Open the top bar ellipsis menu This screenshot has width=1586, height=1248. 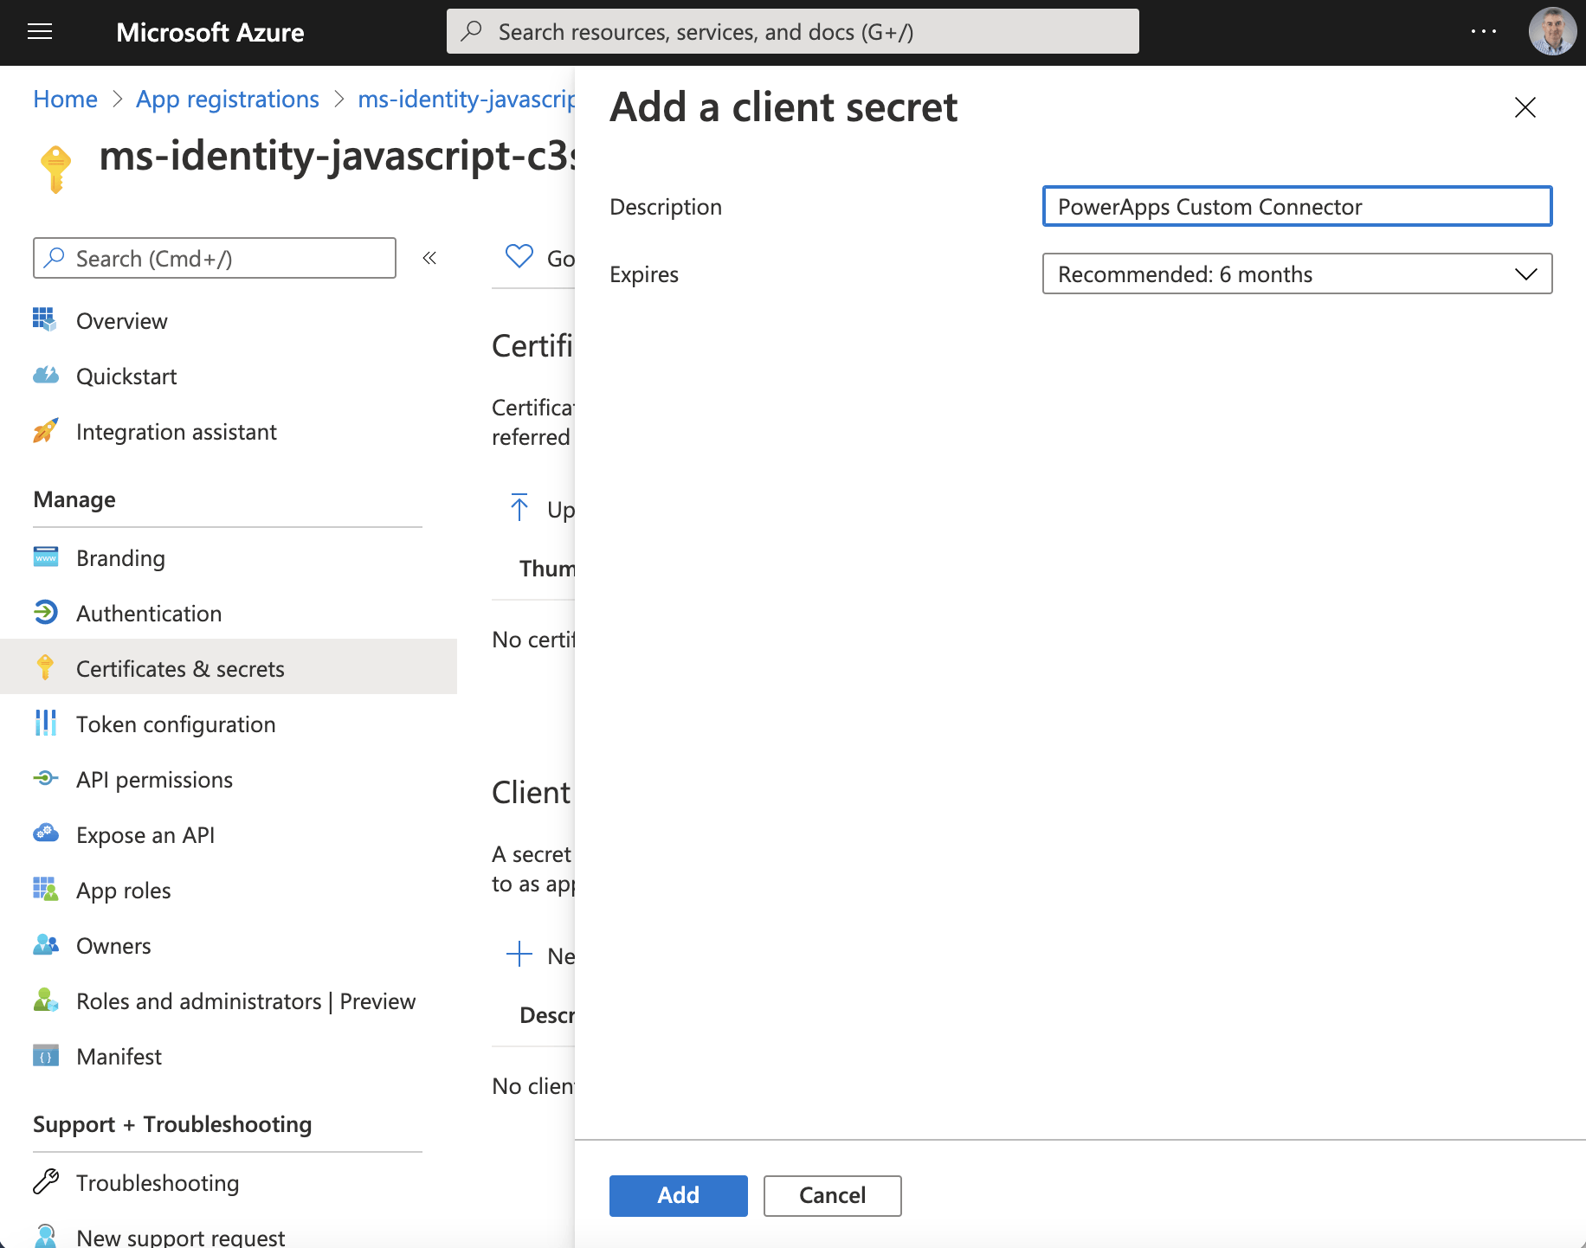click(x=1483, y=32)
